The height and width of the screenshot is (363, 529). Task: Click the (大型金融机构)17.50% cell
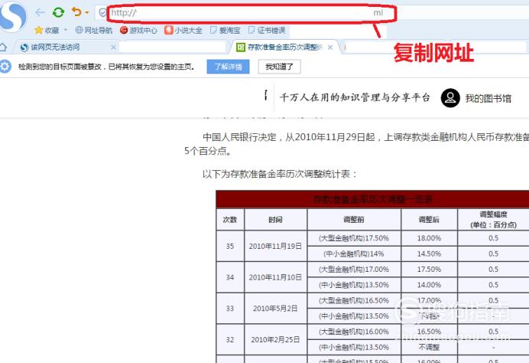coord(354,238)
